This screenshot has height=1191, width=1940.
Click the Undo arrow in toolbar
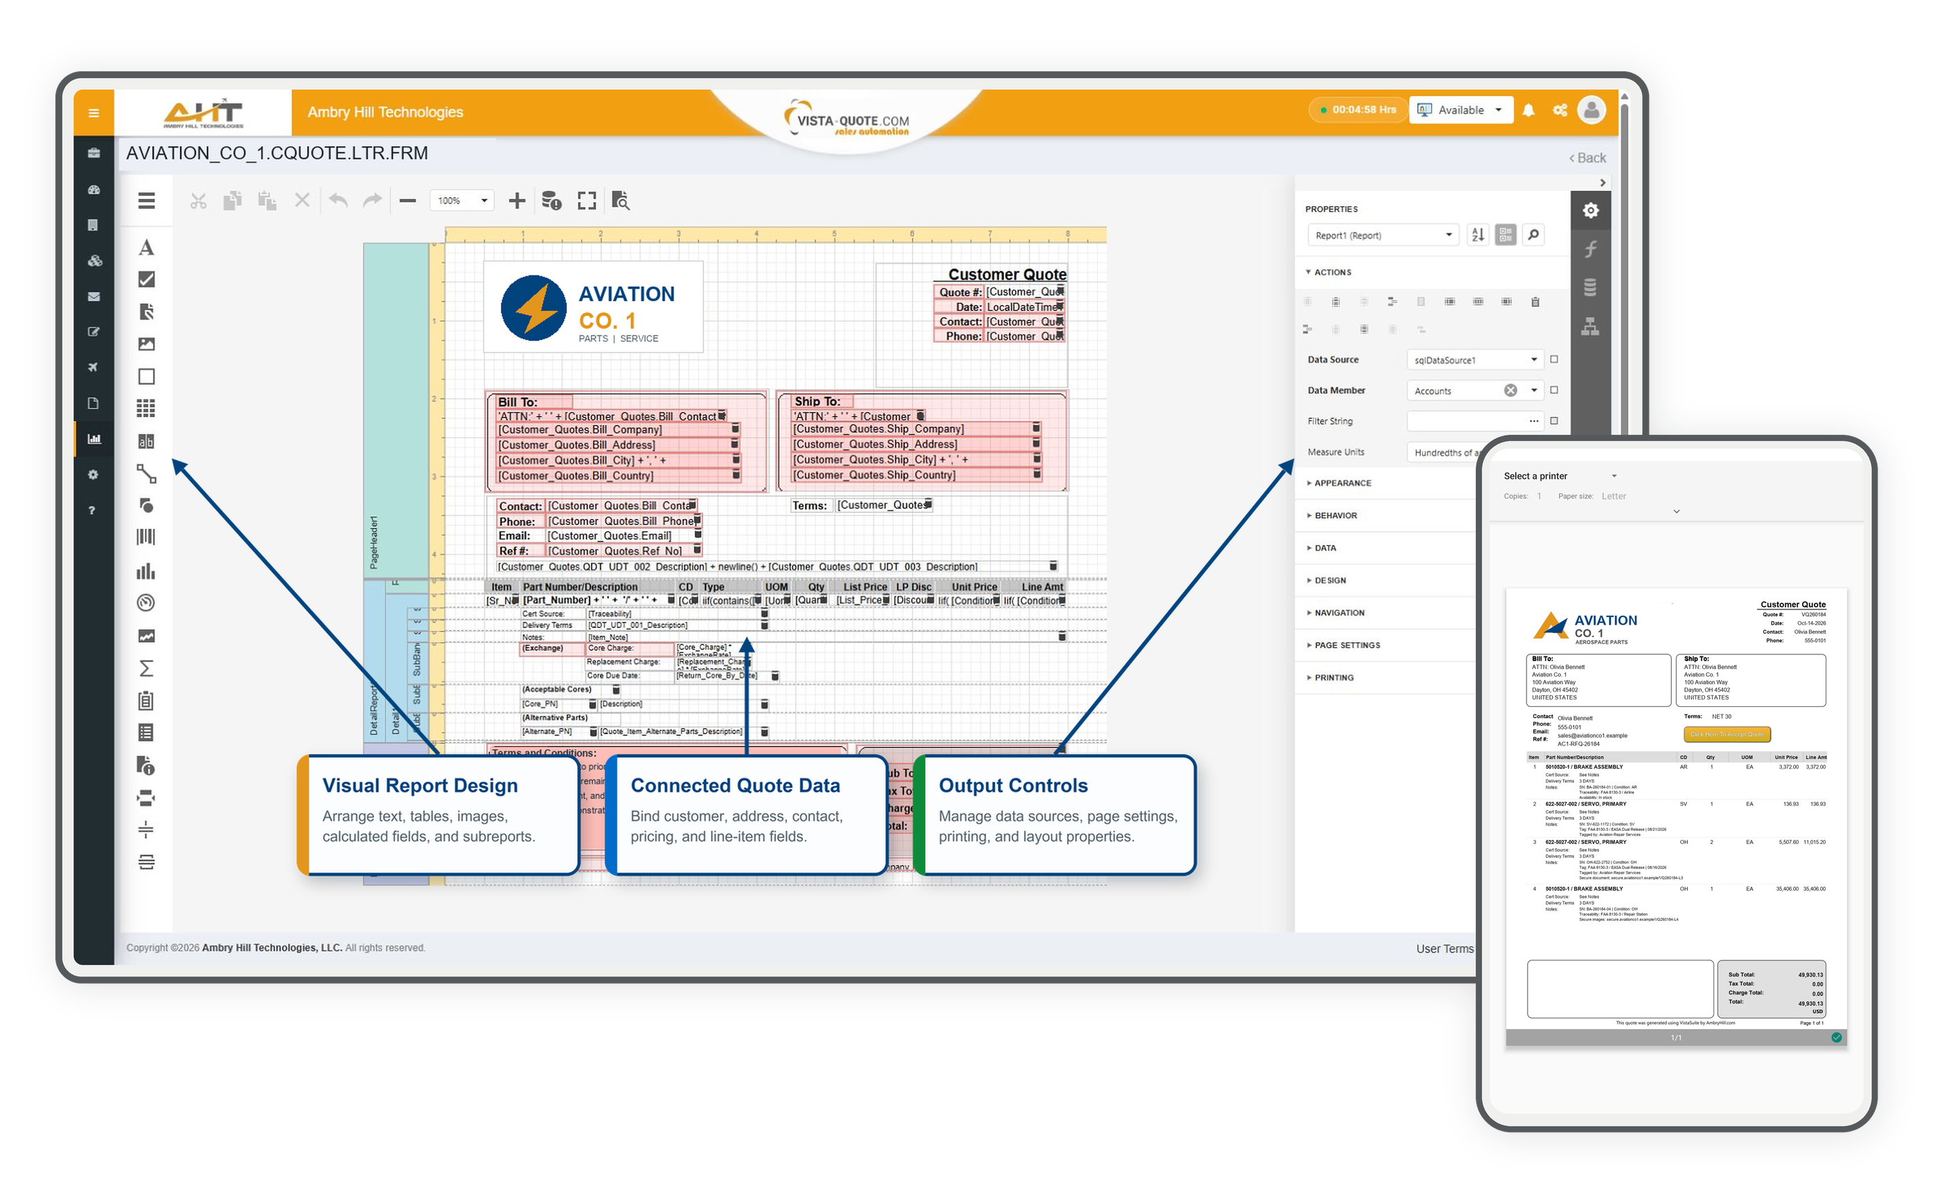pyautogui.click(x=339, y=201)
